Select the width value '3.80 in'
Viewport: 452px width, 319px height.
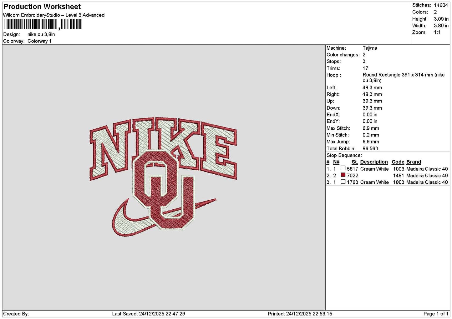pos(441,26)
